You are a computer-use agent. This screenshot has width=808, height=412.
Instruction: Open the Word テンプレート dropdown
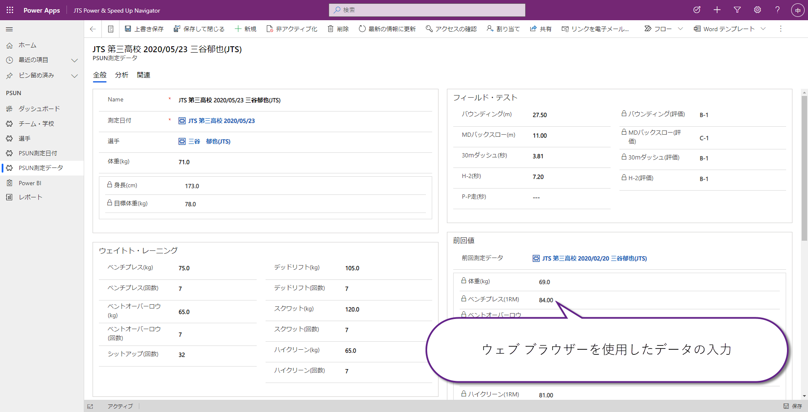pyautogui.click(x=764, y=29)
